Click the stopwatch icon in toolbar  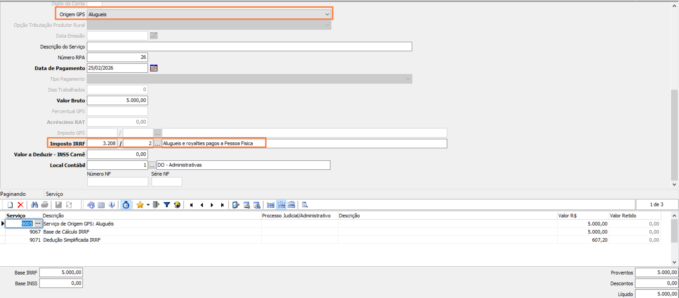tap(126, 205)
